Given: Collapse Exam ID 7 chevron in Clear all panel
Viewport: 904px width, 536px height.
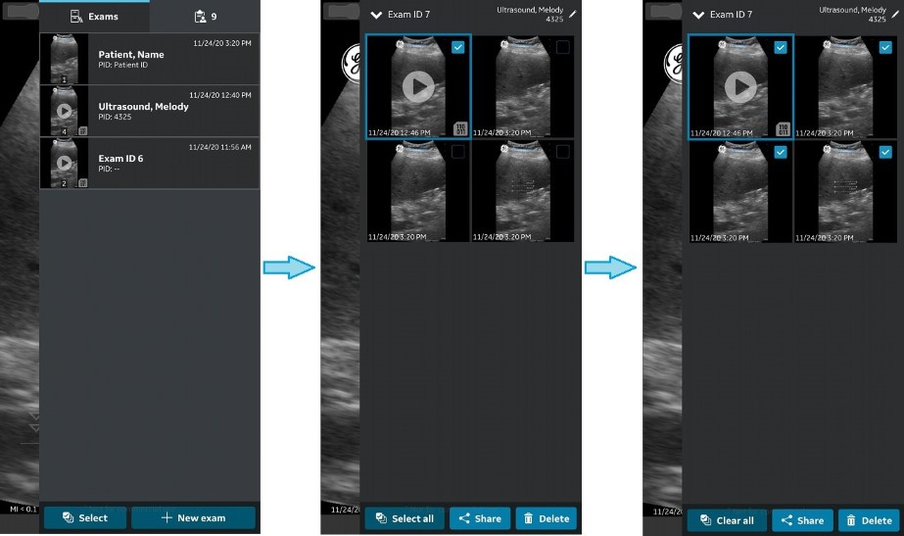Looking at the screenshot, I should pyautogui.click(x=698, y=16).
